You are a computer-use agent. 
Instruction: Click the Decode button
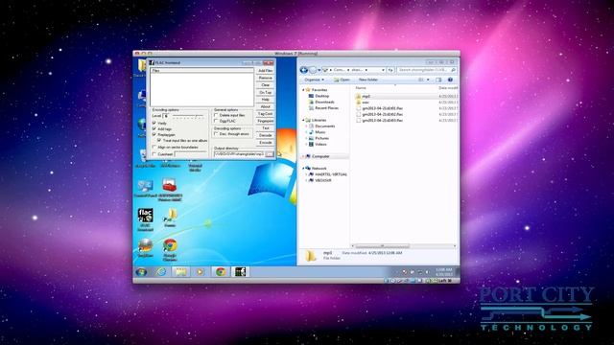[x=265, y=135]
